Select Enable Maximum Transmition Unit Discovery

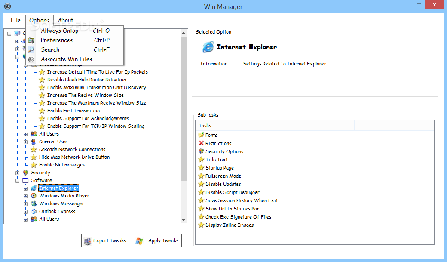[97, 87]
